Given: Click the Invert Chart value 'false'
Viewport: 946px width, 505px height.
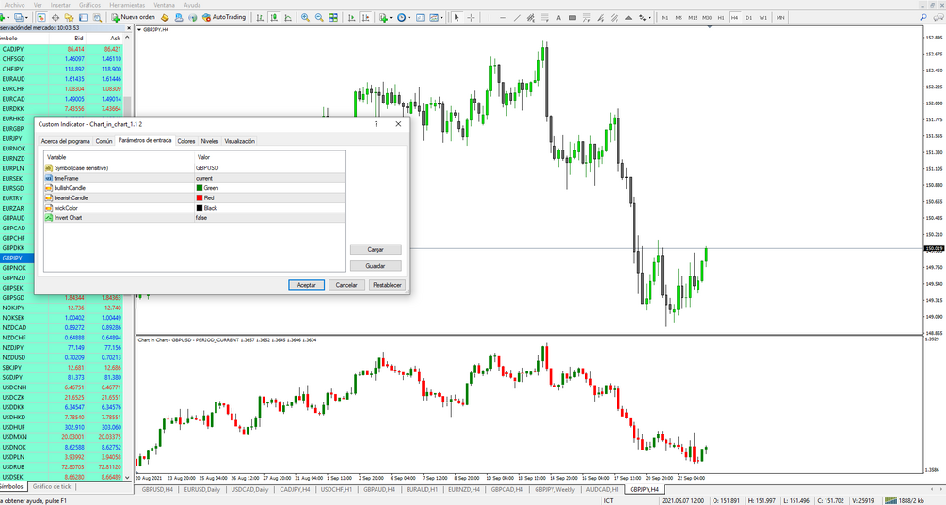Looking at the screenshot, I should pyautogui.click(x=269, y=217).
